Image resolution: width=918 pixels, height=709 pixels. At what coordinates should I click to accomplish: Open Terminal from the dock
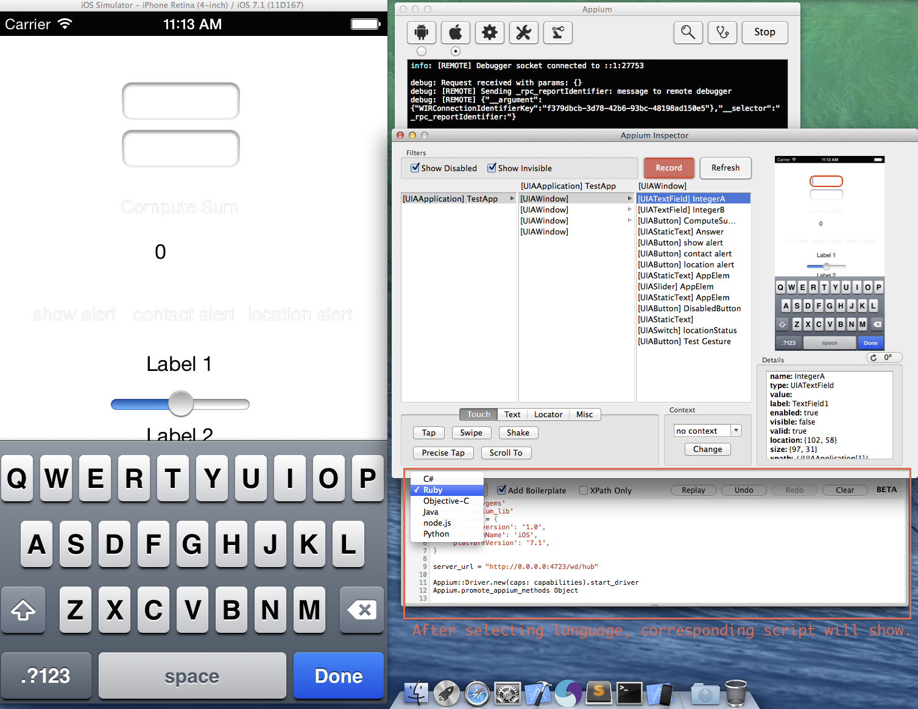click(629, 693)
